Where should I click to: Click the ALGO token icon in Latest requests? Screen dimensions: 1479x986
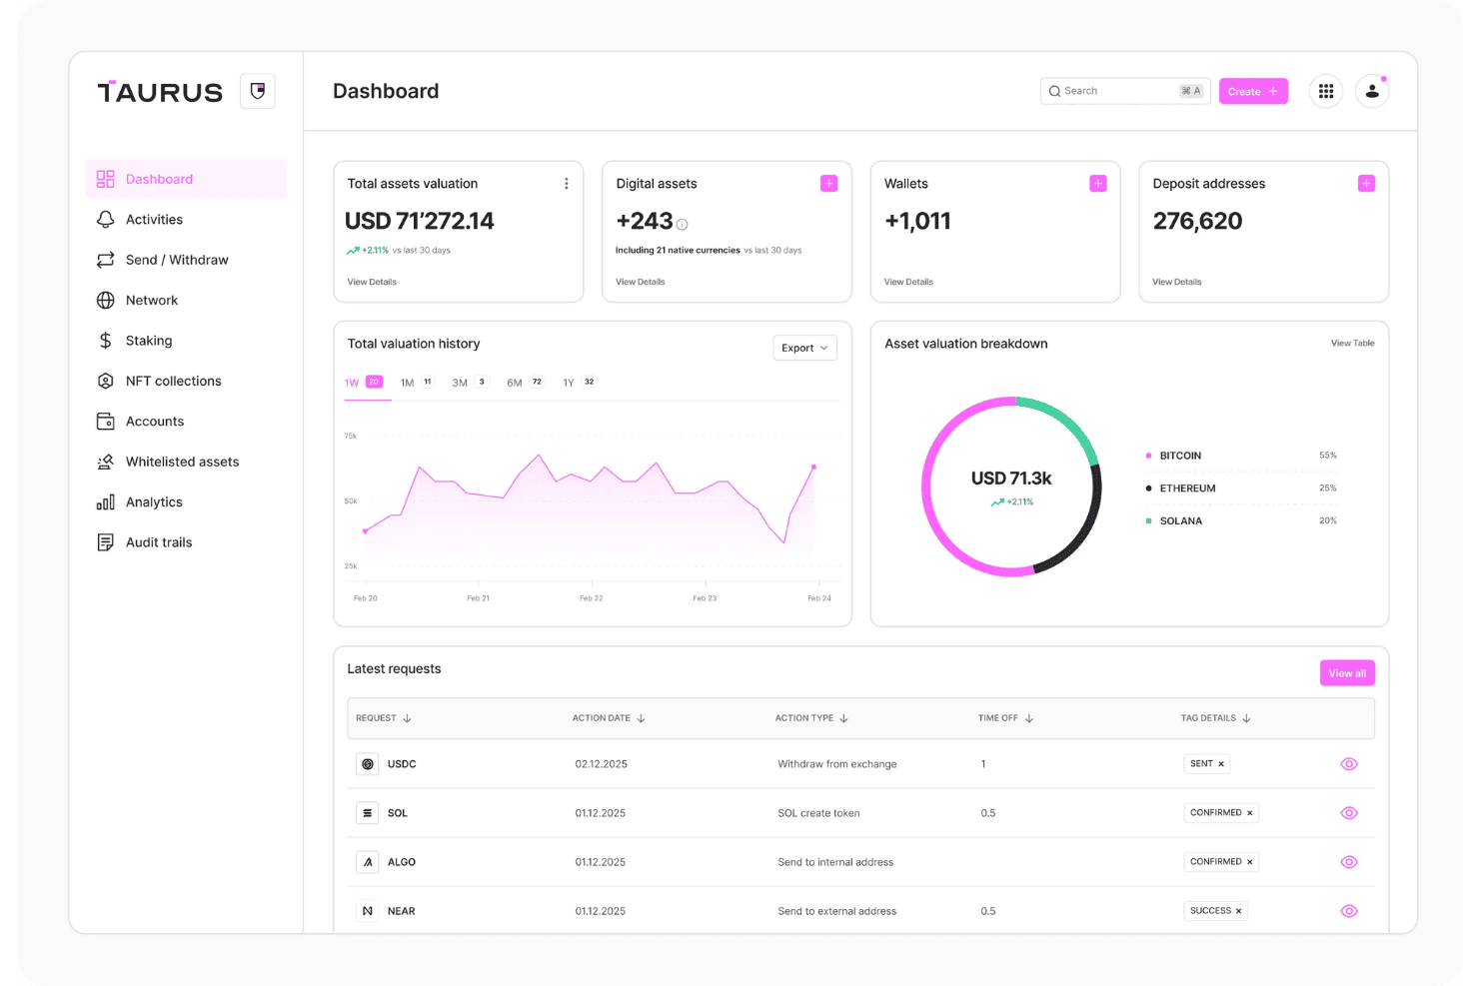(368, 862)
